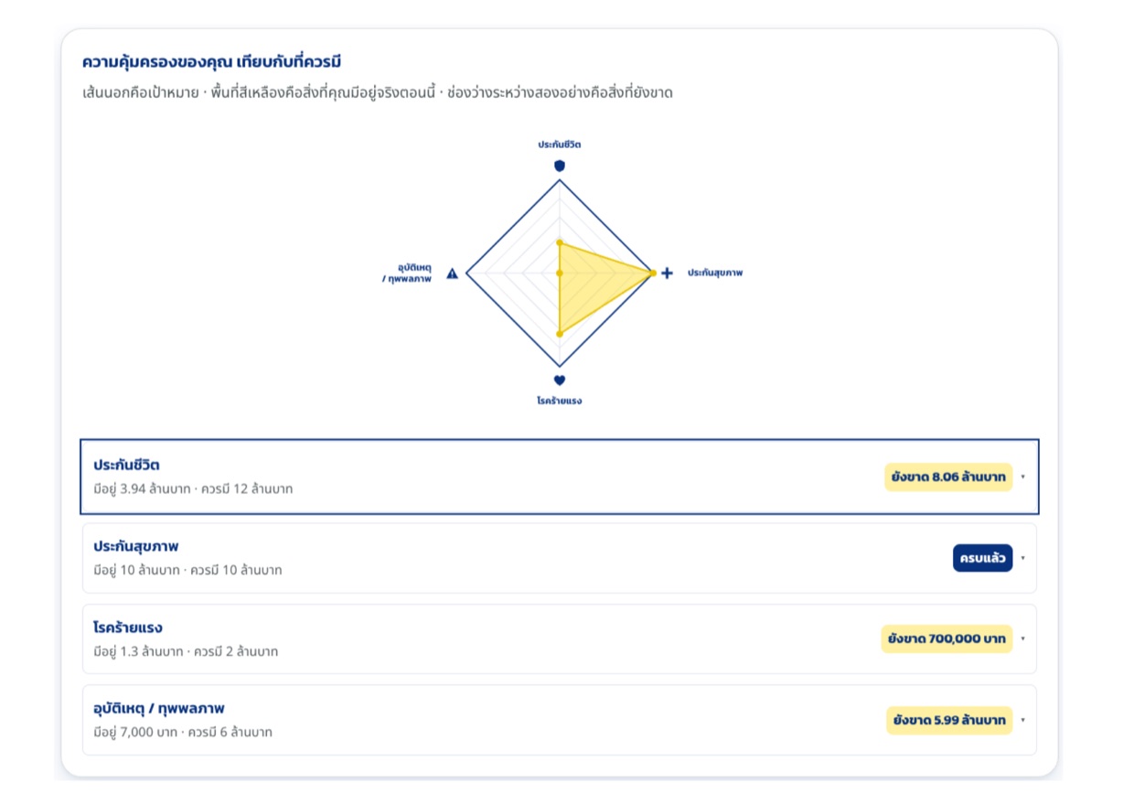Select the yellow data point at ประกันสุขภาพ vertex
The image size is (1134, 804).
(x=652, y=273)
